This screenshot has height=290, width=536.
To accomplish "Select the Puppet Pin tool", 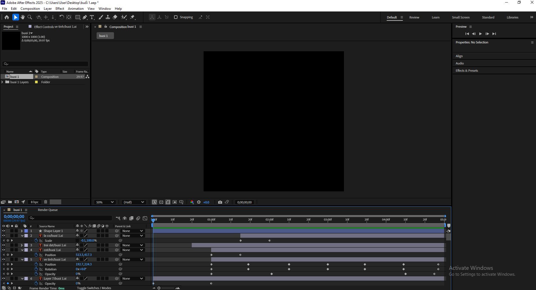I will click(x=133, y=17).
